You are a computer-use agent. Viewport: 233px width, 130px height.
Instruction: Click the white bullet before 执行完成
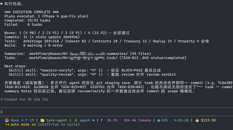tap(1, 4)
